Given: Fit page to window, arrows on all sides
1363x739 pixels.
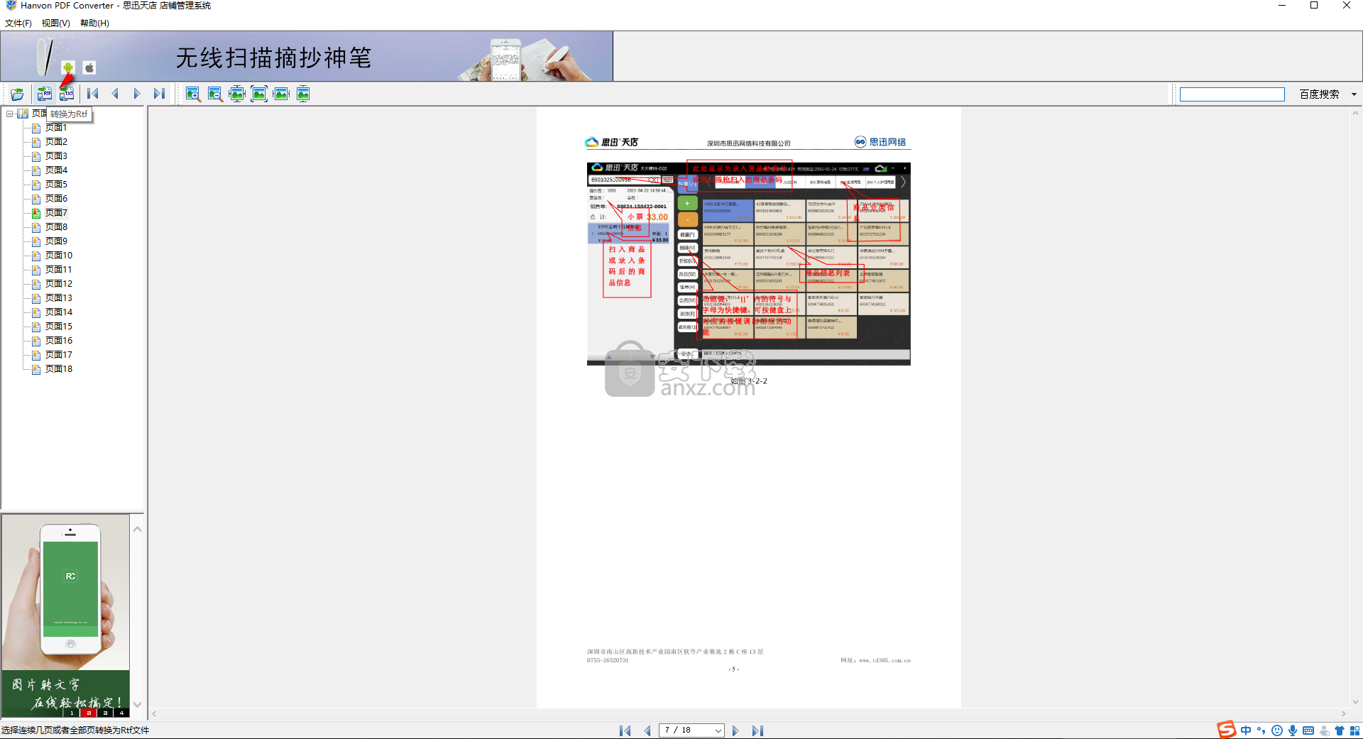Looking at the screenshot, I should pos(237,94).
